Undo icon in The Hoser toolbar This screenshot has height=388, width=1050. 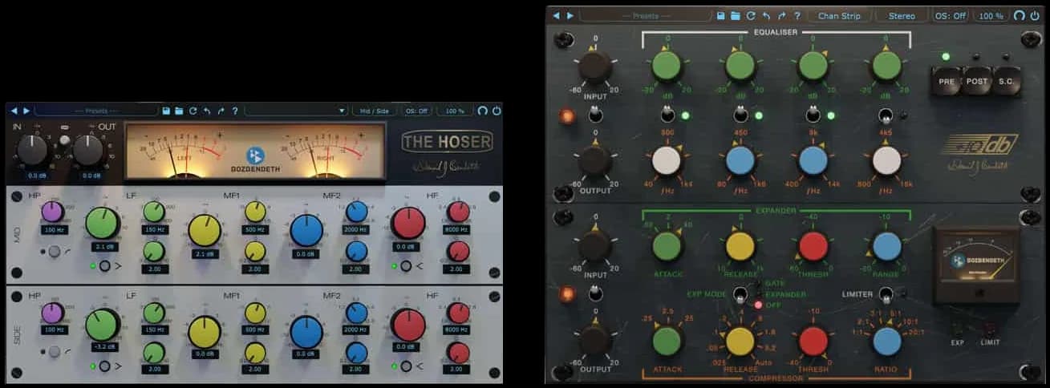click(x=206, y=111)
